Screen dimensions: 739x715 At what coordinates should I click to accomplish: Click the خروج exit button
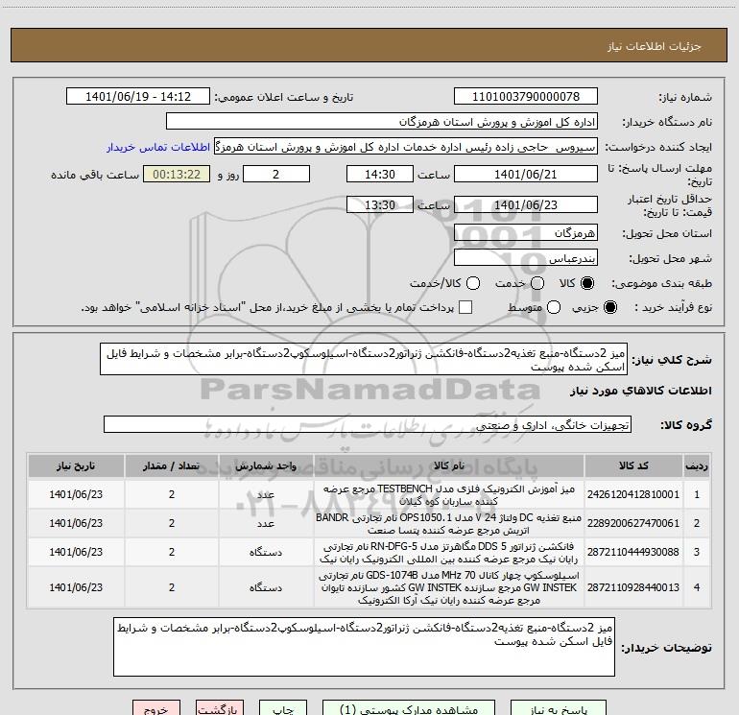pyautogui.click(x=156, y=708)
